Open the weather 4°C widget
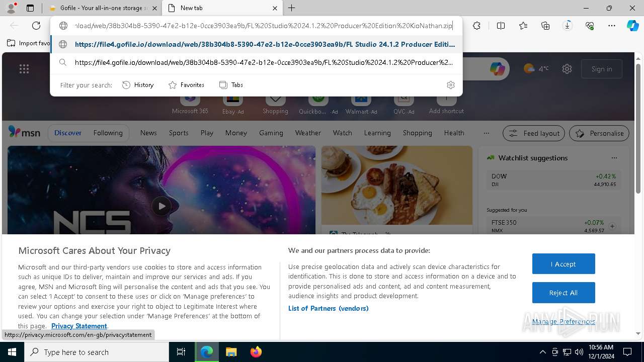Image resolution: width=644 pixels, height=362 pixels. coord(536,69)
